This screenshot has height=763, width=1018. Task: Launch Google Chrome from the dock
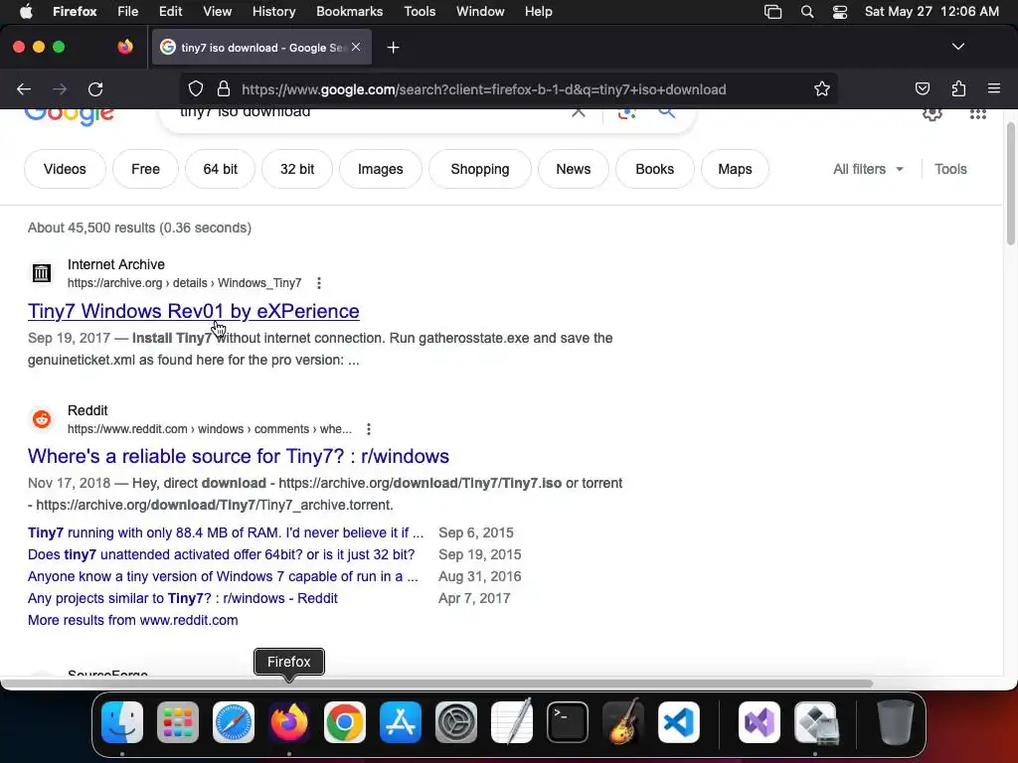[x=345, y=722]
